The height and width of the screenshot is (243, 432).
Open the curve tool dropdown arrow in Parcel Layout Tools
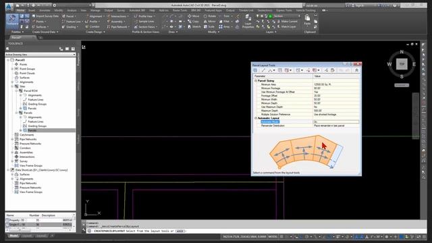(x=274, y=70)
